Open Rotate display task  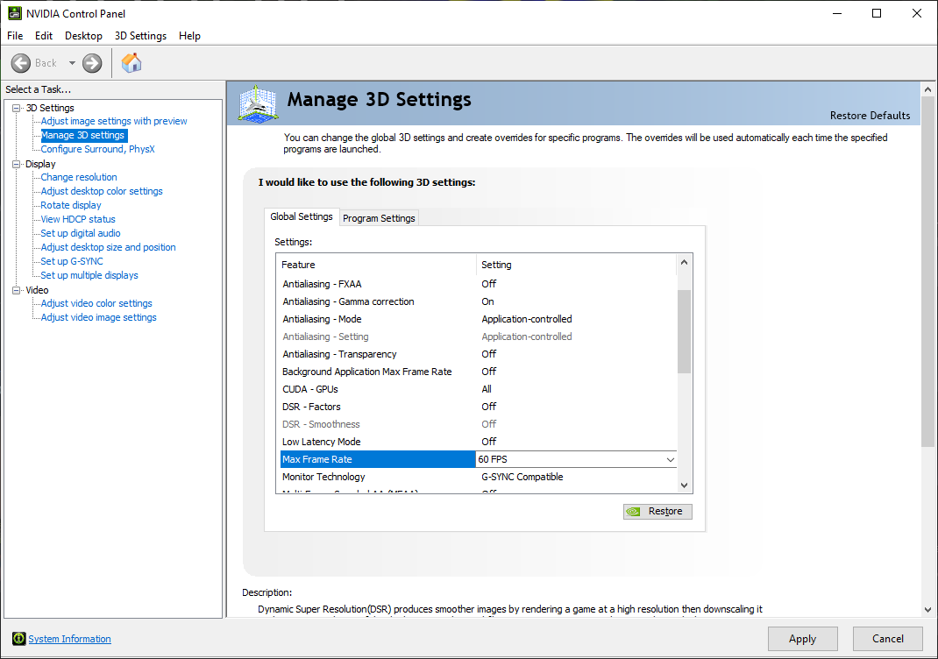tap(71, 205)
